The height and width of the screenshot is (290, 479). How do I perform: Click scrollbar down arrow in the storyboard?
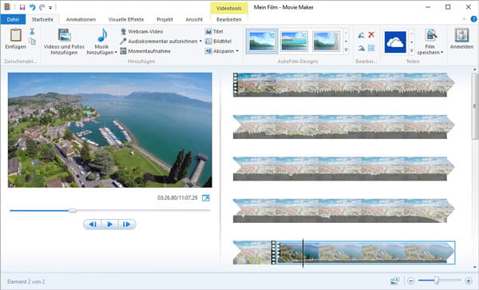point(474,267)
